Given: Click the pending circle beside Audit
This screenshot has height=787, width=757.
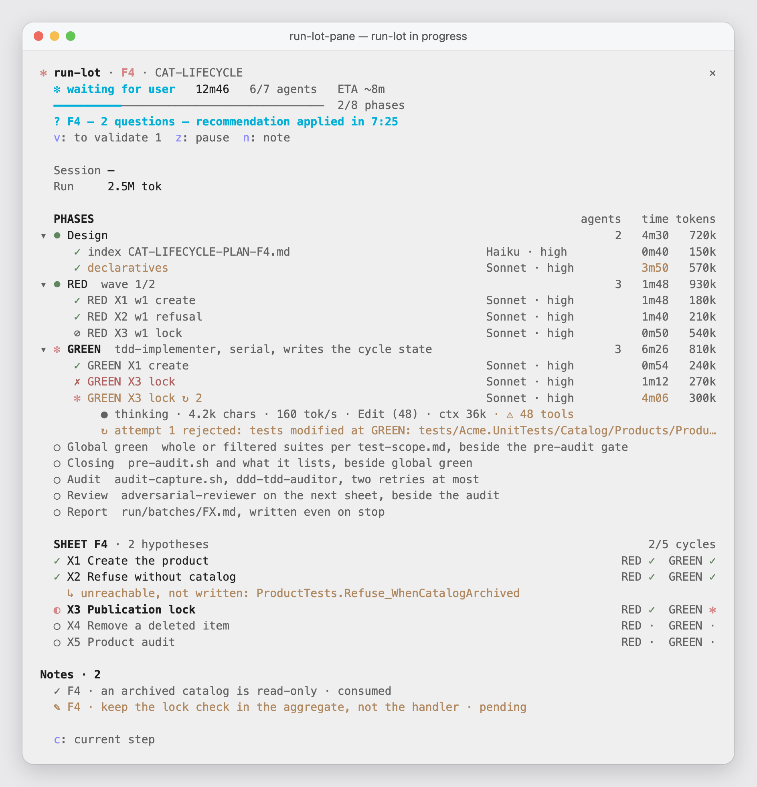Looking at the screenshot, I should [57, 480].
